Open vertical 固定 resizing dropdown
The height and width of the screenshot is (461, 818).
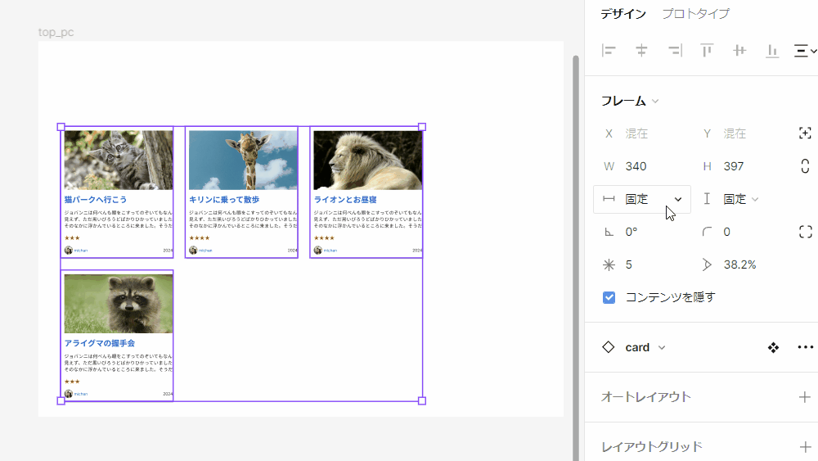(739, 199)
